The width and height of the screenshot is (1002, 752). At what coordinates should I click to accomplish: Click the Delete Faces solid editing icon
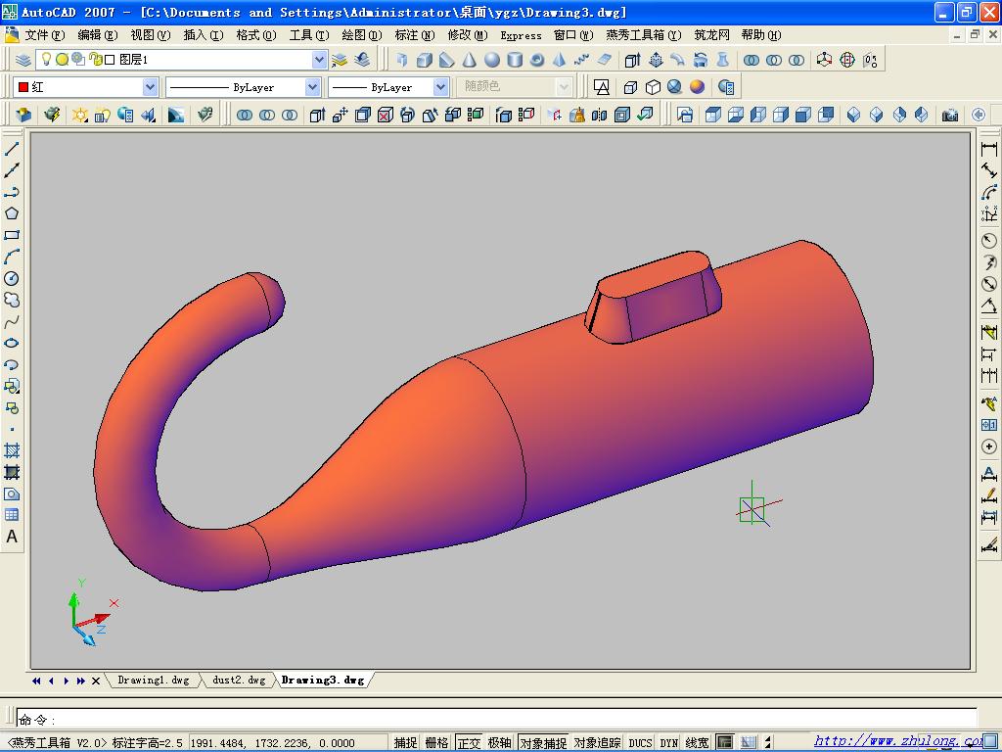tap(386, 115)
